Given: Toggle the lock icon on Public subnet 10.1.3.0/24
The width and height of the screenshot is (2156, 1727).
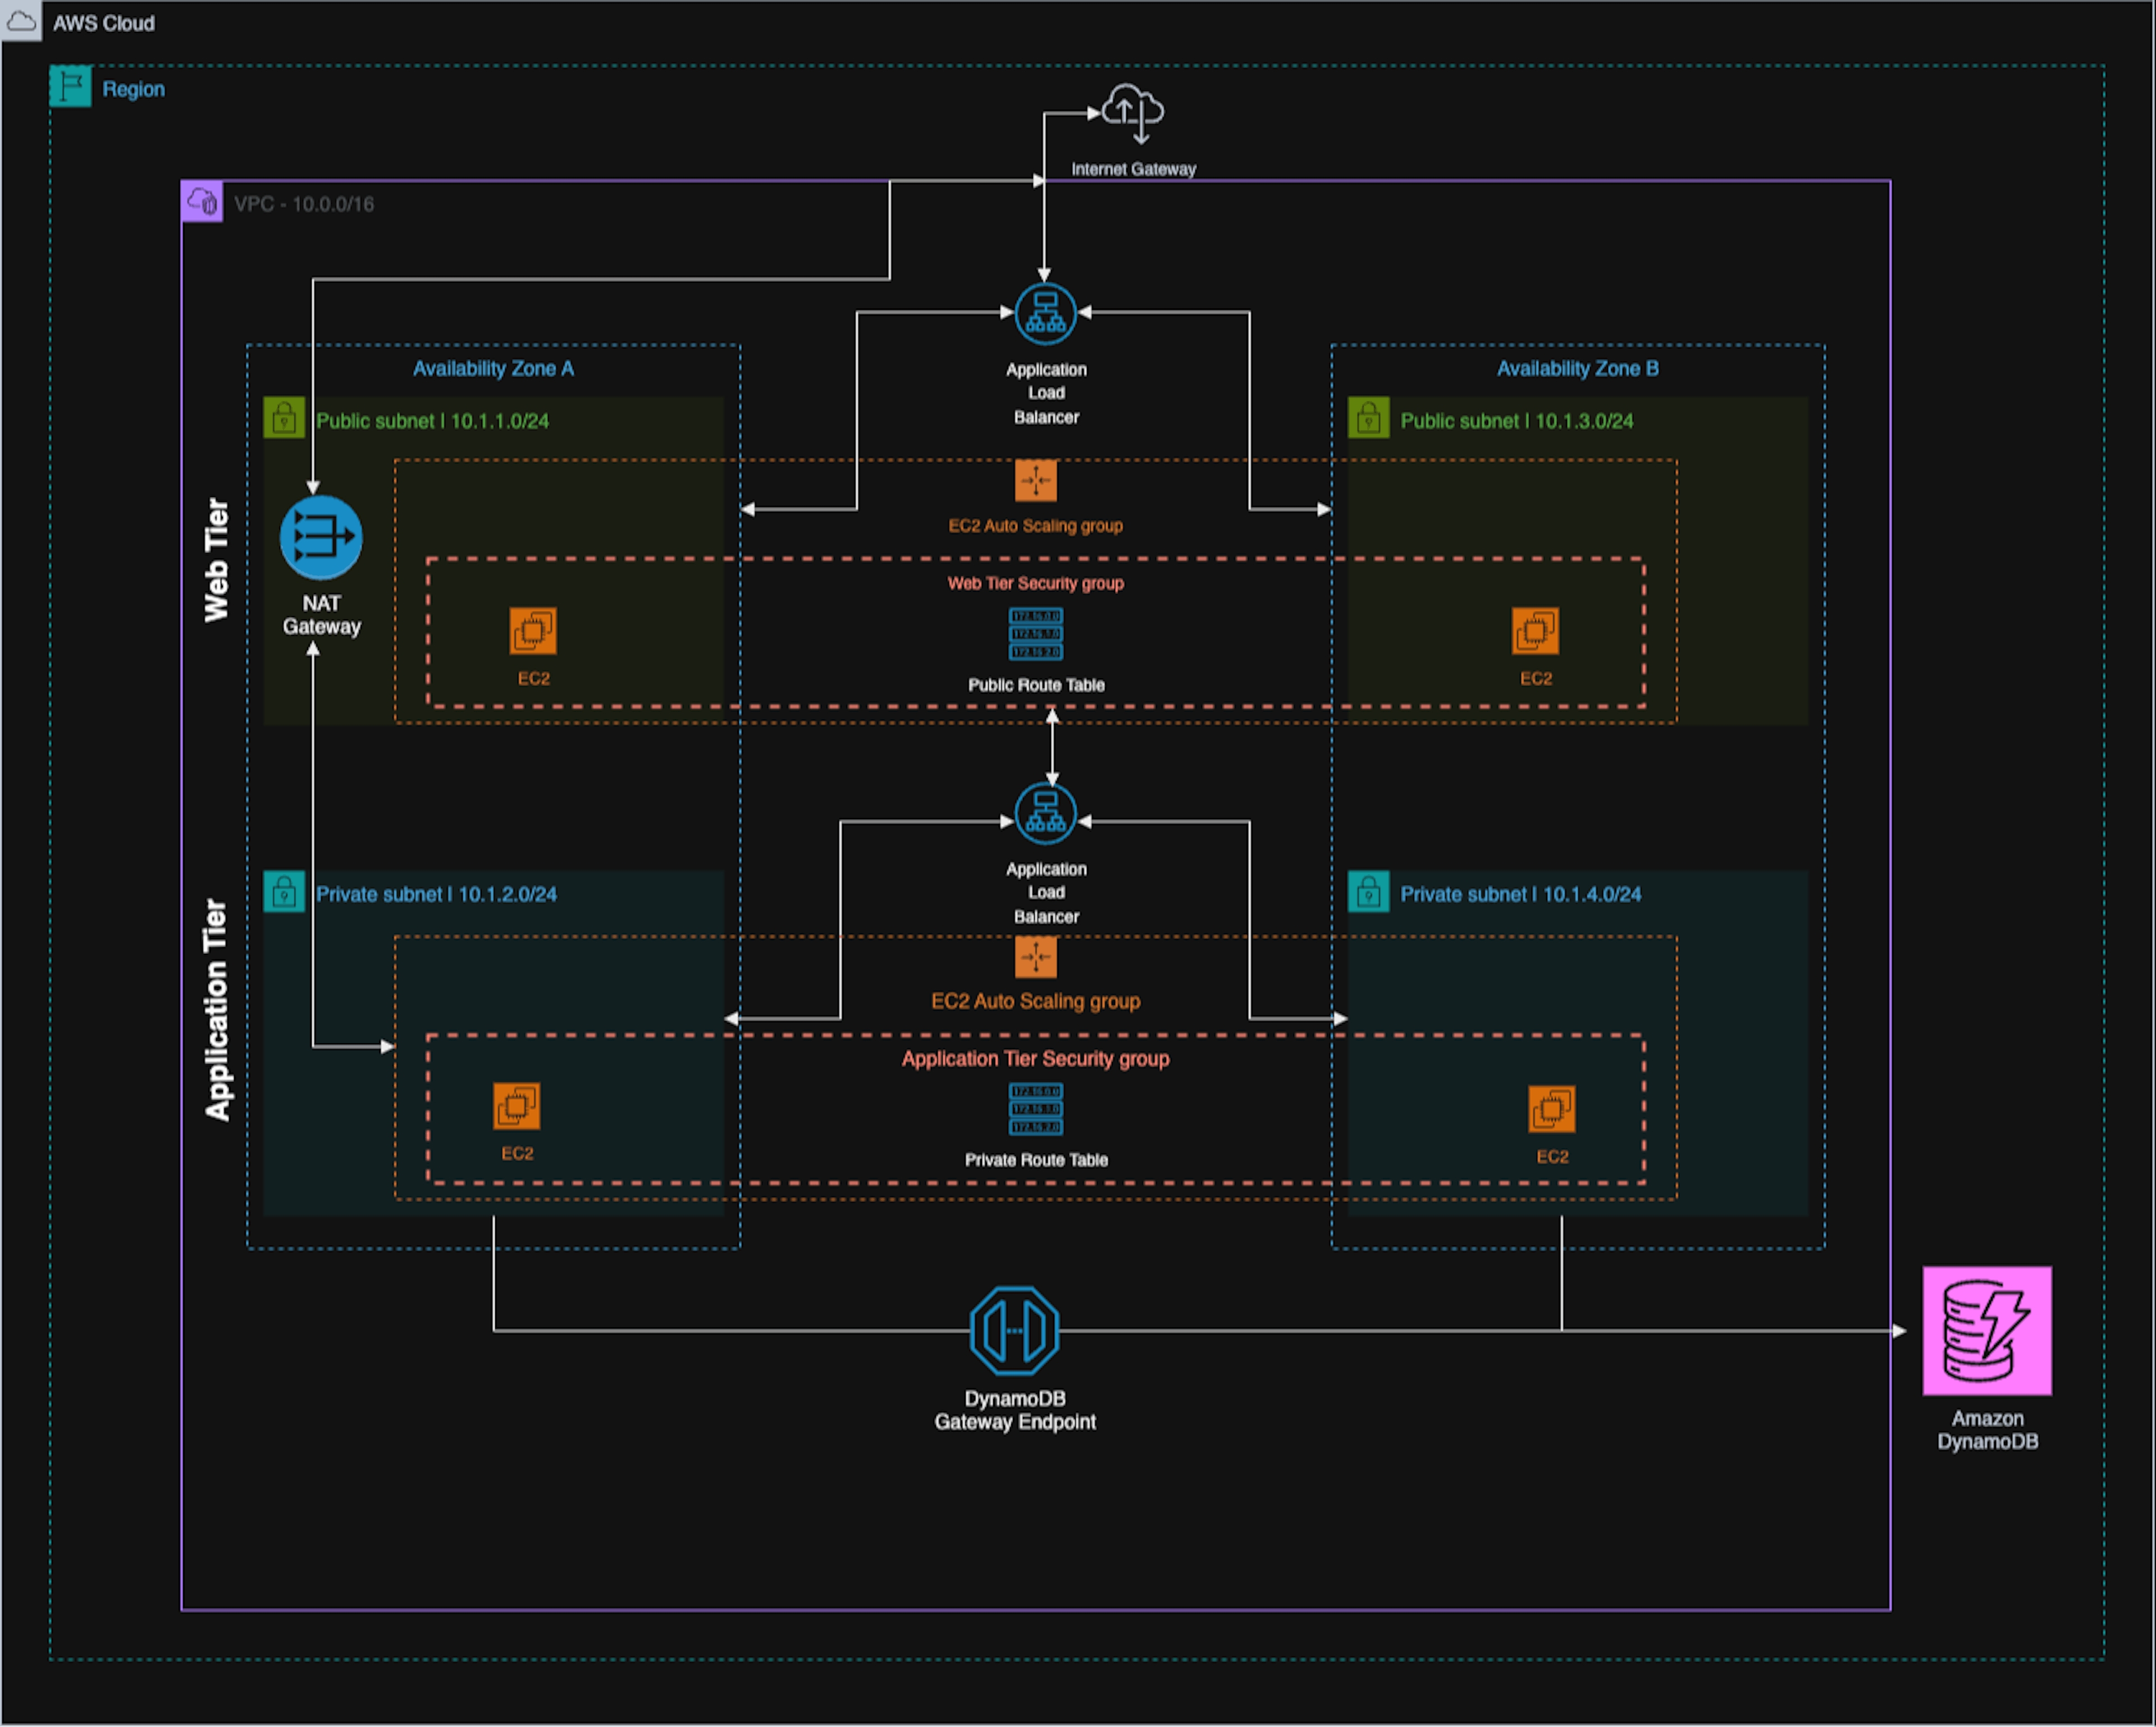Looking at the screenshot, I should click(x=1369, y=419).
